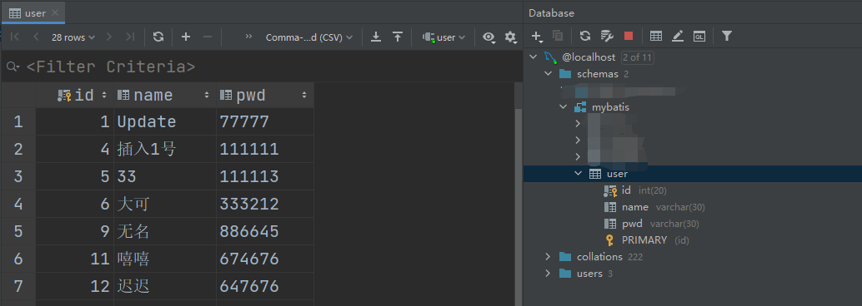The width and height of the screenshot is (862, 306).
Task: Export data using the download icon
Action: [x=376, y=37]
